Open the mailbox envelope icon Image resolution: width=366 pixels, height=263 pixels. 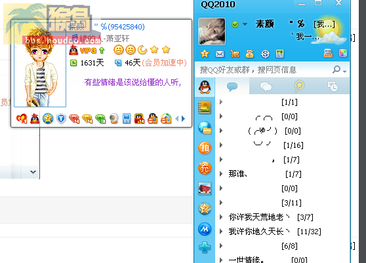[220, 54]
